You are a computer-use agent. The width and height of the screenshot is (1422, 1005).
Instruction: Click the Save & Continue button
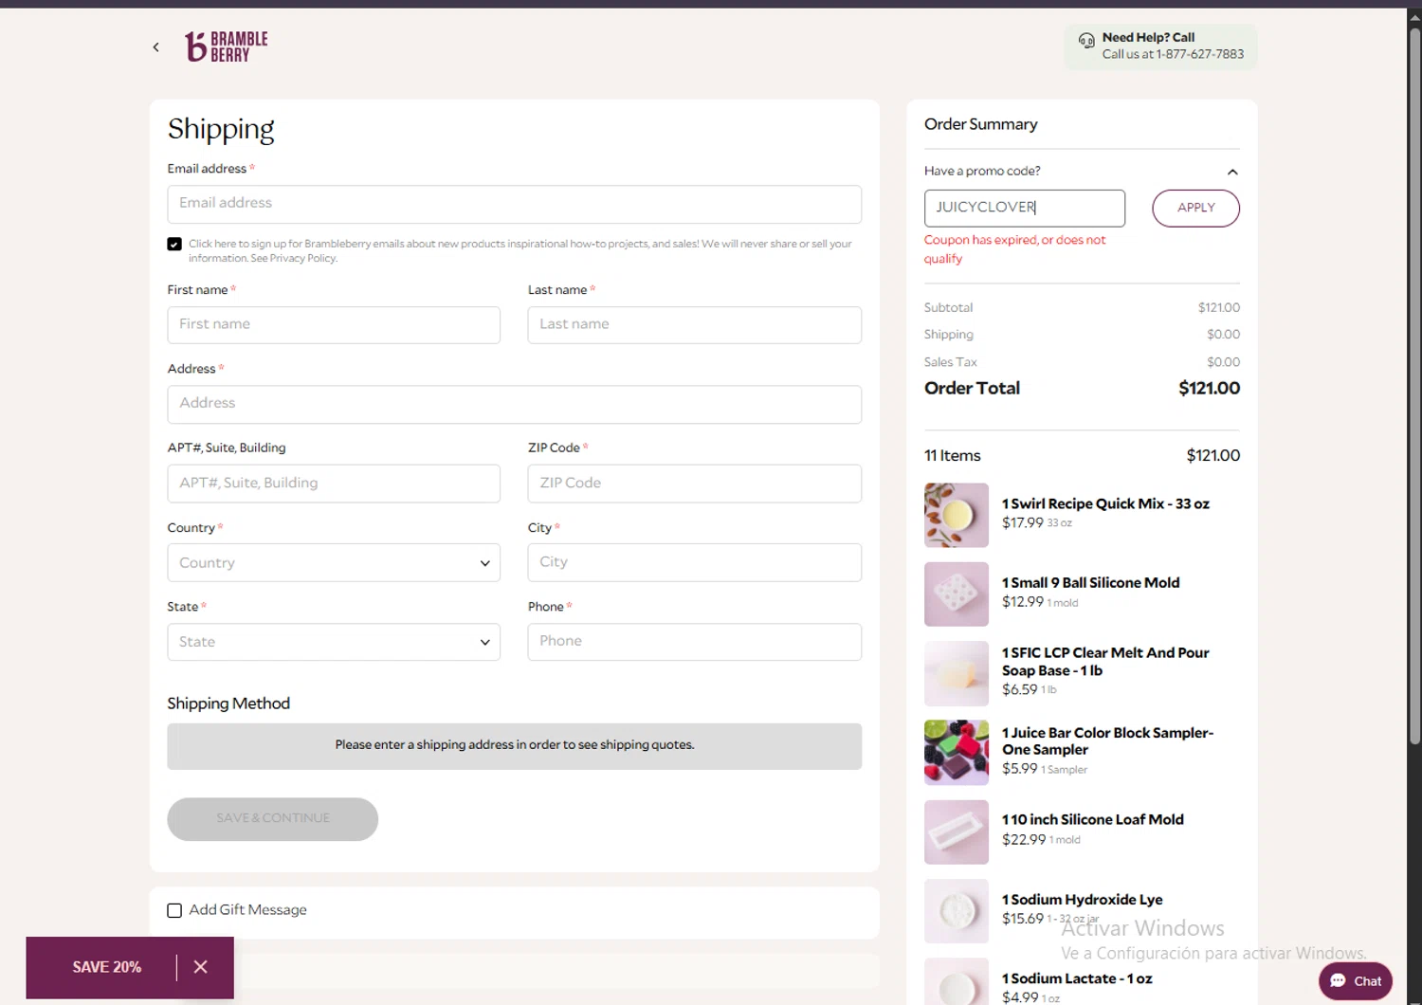click(273, 818)
